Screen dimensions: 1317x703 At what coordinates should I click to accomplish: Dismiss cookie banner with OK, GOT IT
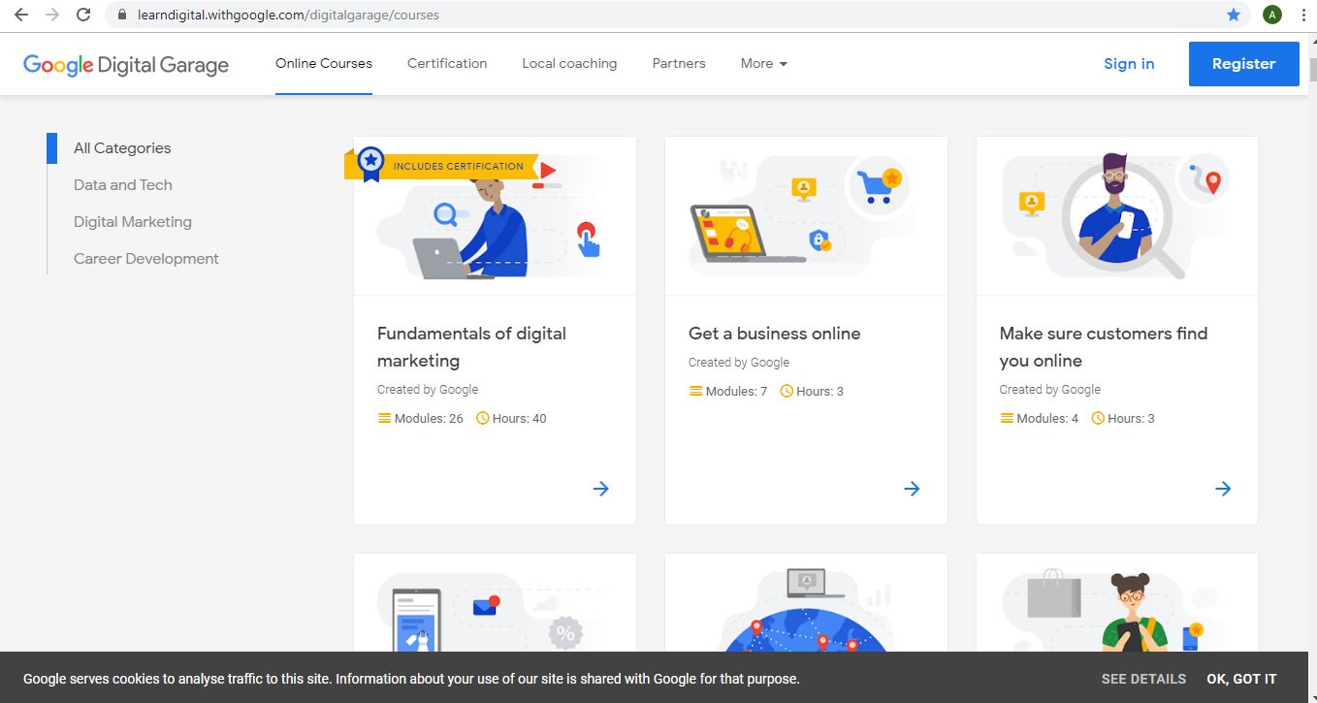[1241, 679]
